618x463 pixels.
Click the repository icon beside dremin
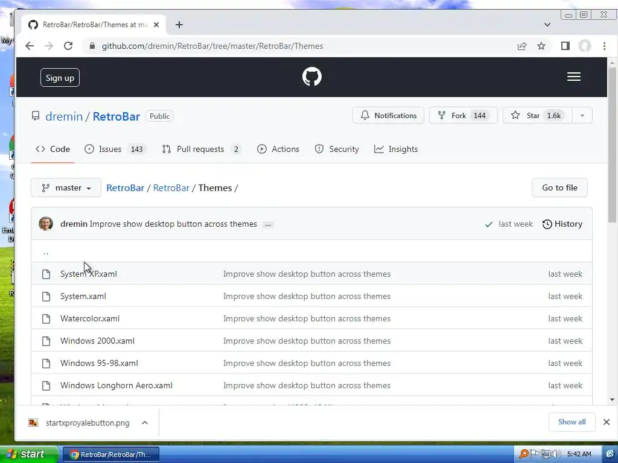(36, 116)
